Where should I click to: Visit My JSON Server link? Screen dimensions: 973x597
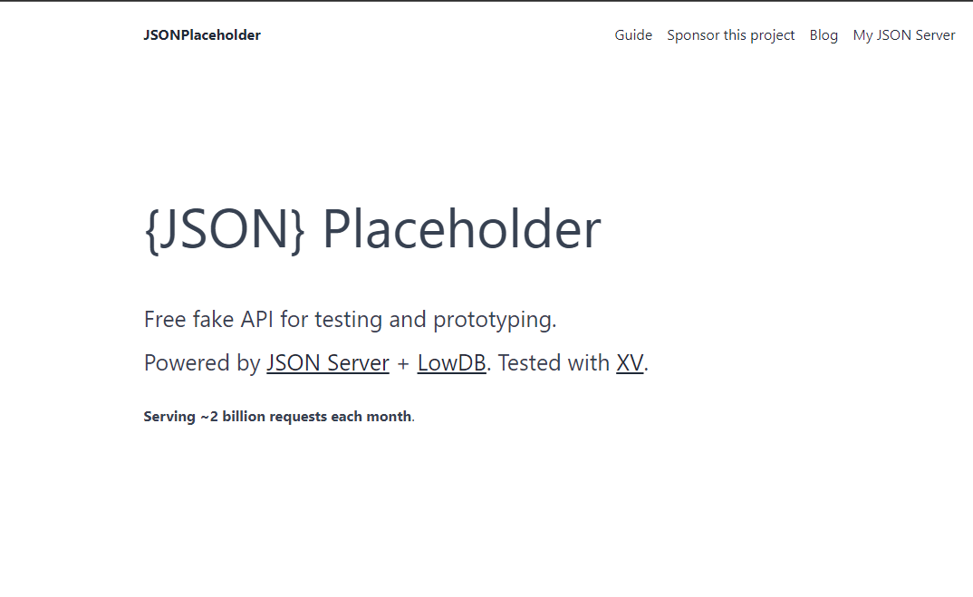(903, 35)
